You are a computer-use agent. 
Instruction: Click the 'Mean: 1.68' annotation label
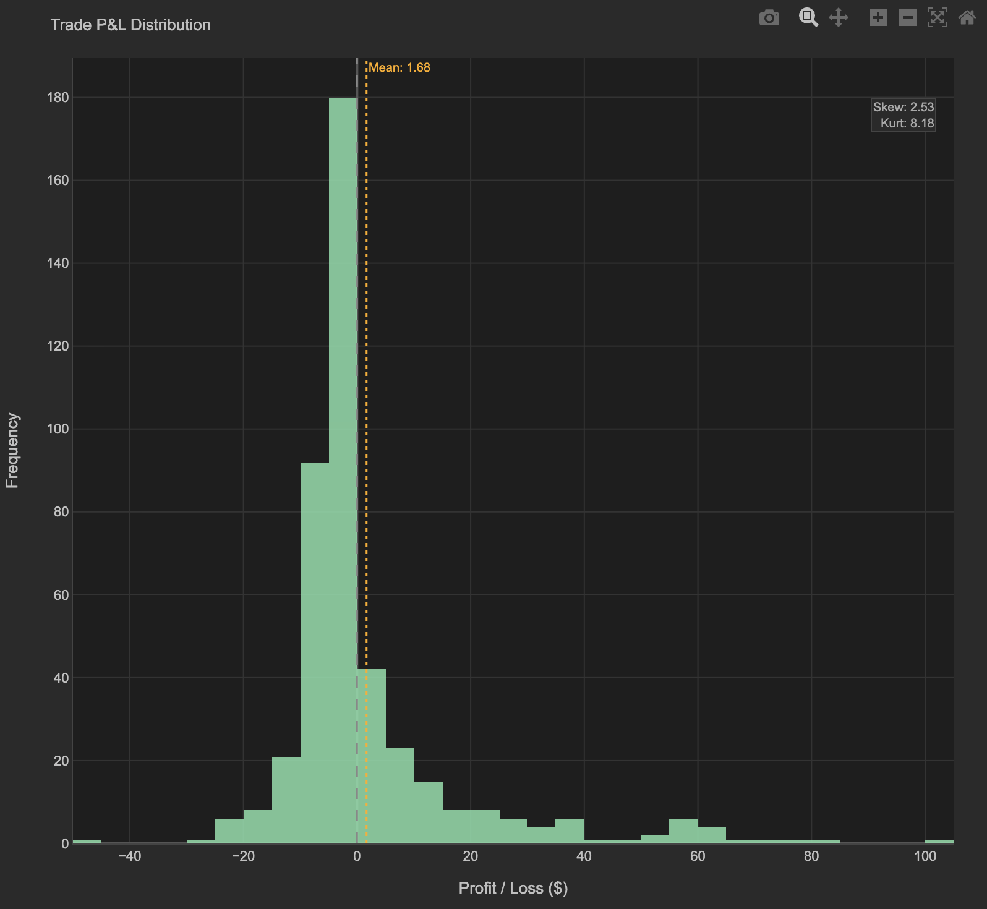click(x=399, y=67)
